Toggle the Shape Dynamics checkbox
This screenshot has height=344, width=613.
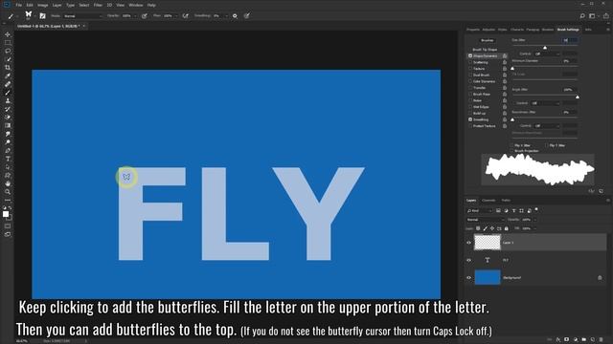tap(470, 56)
